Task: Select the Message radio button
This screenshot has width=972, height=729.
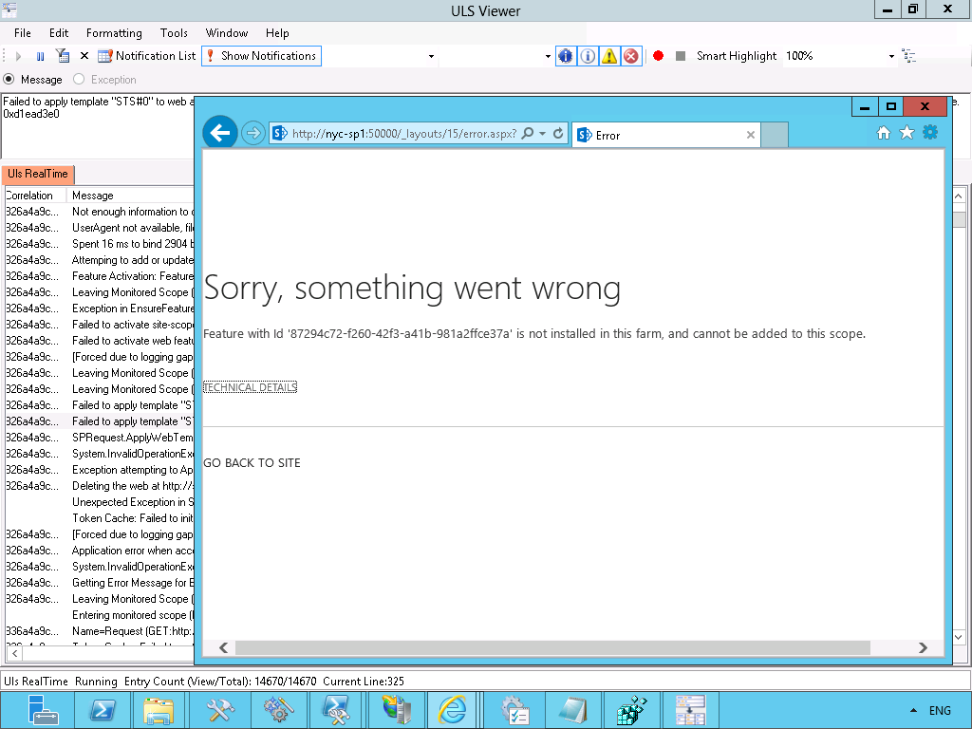Action: pos(9,80)
